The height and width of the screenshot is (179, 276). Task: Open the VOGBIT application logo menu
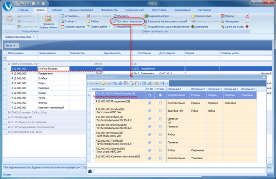(x=7, y=6)
